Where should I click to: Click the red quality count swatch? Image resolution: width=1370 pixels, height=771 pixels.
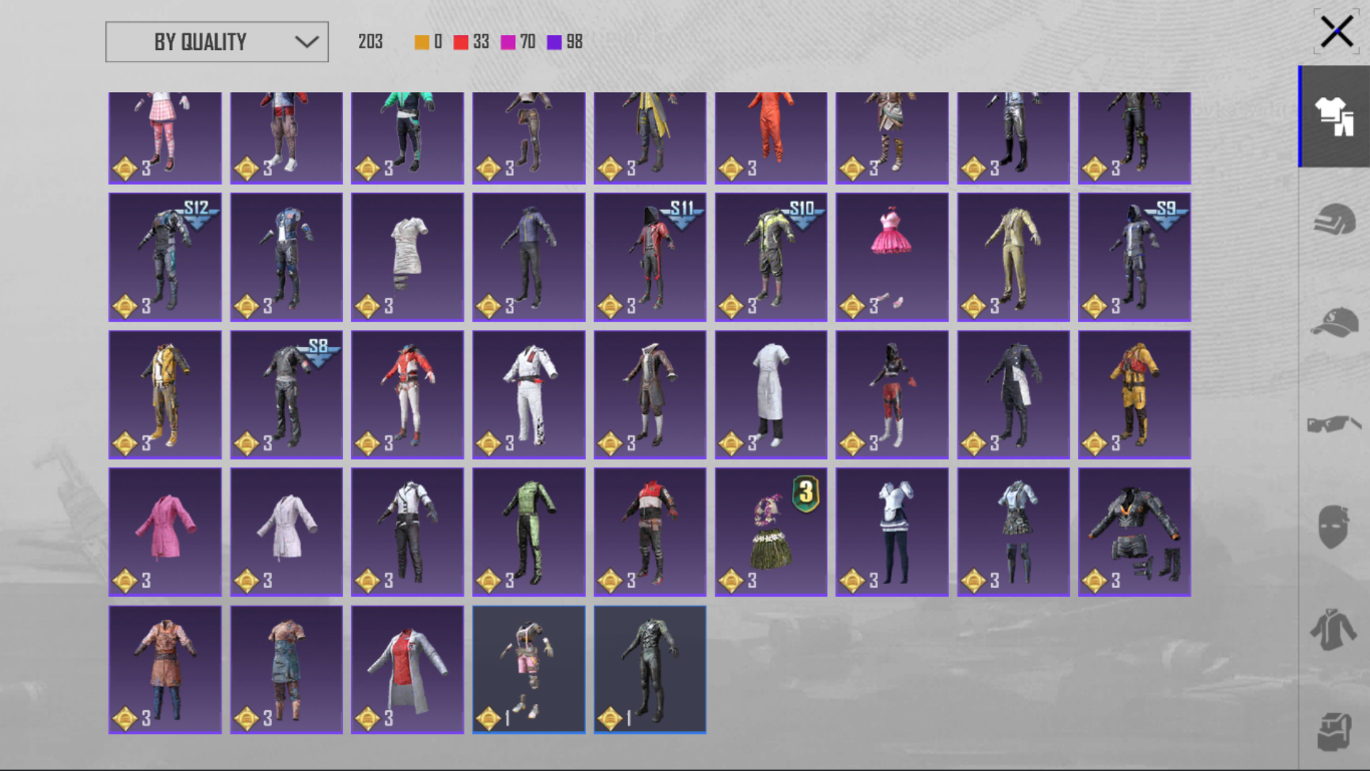tap(461, 42)
